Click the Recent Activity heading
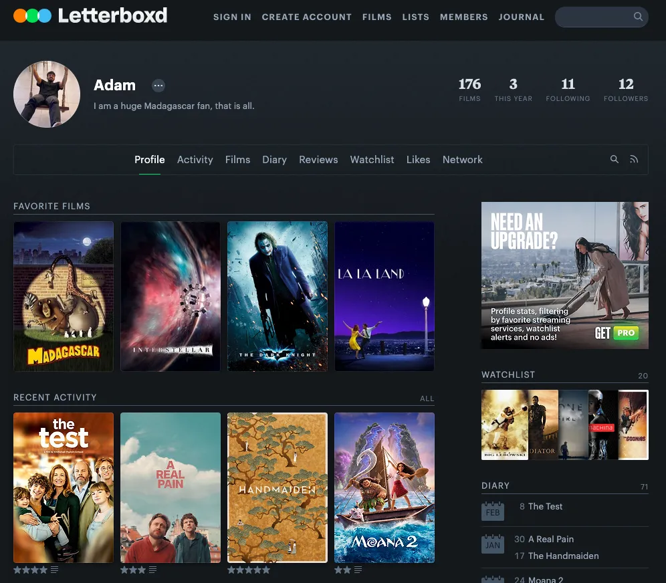Viewport: 666px width, 583px height. 55,397
